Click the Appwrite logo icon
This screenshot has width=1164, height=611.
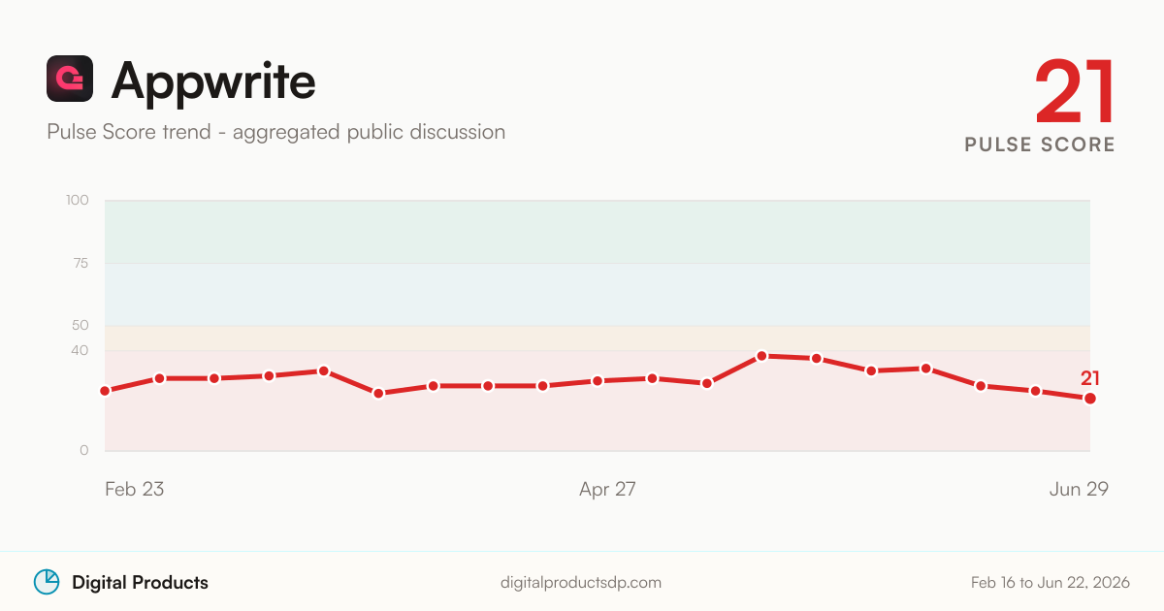70,79
